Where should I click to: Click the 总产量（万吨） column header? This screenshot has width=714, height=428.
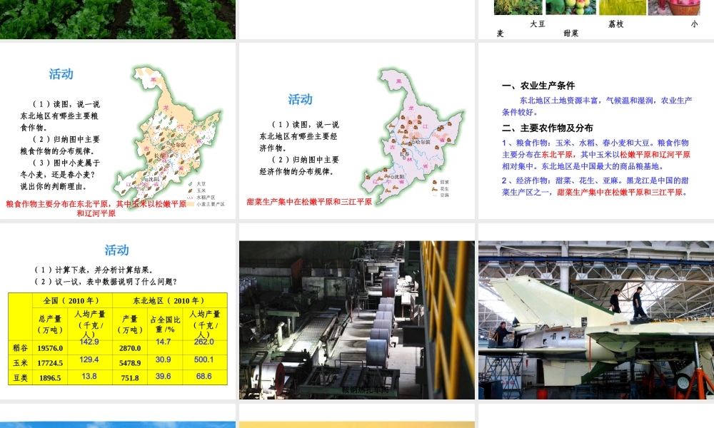(50, 325)
